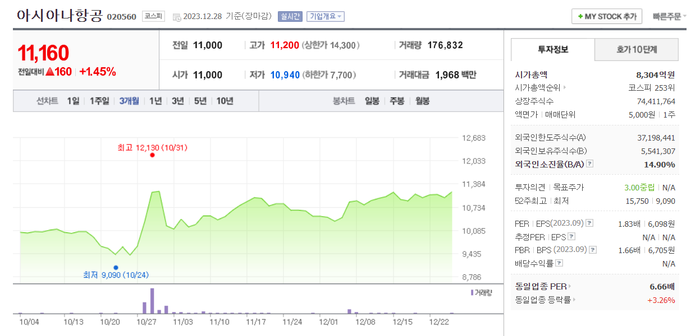
Task: Select the 3개월 line chart period
Action: pyautogui.click(x=129, y=101)
